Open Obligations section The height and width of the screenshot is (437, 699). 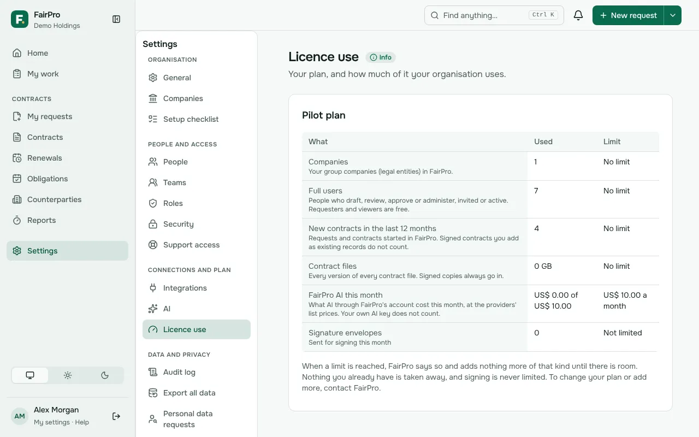tap(67, 179)
